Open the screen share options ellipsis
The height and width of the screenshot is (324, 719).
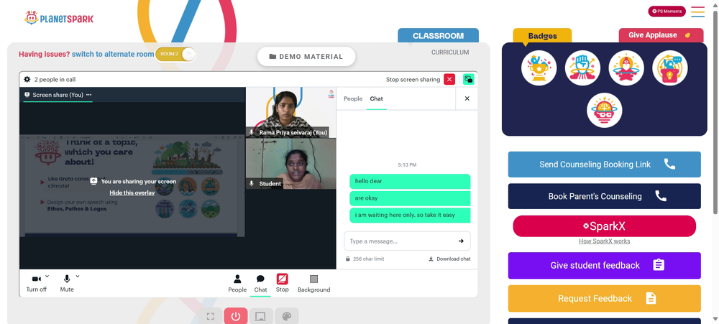pos(89,95)
